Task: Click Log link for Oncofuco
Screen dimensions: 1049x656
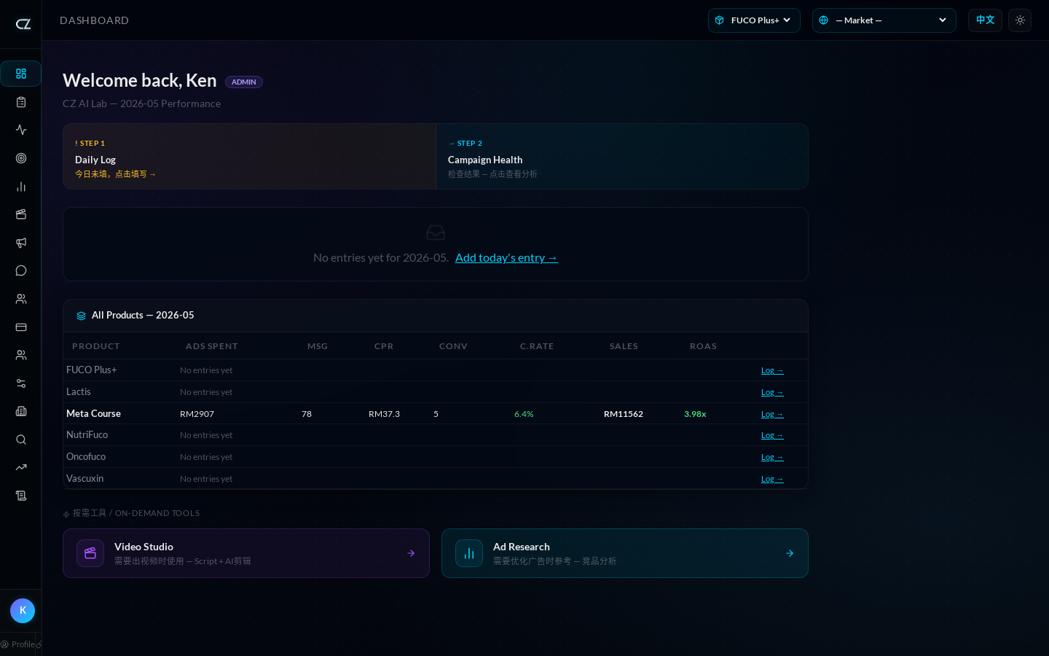Action: click(x=772, y=457)
